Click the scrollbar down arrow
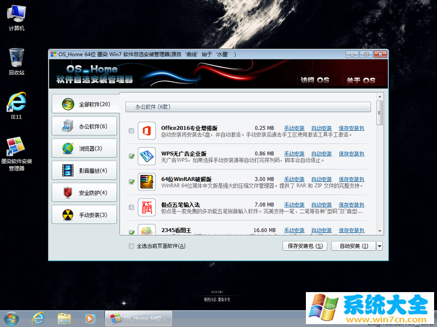Viewport: 437px width, 327px height. pyautogui.click(x=379, y=231)
